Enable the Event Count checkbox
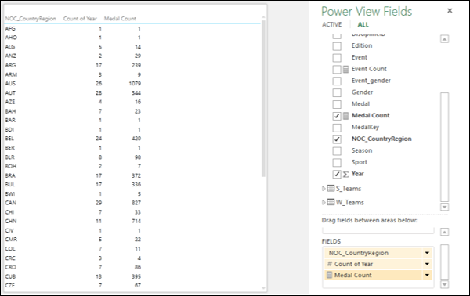This screenshot has width=470, height=296. tap(337, 70)
